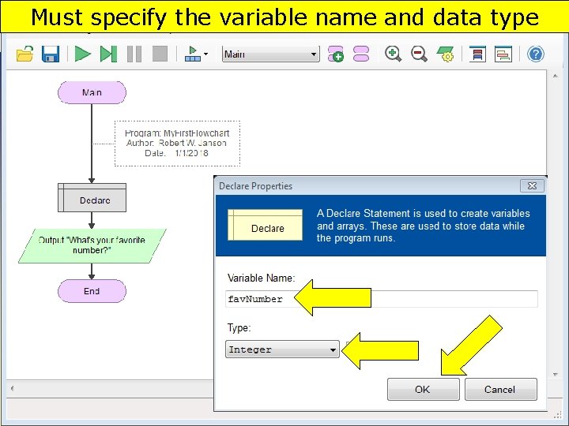This screenshot has height=426, width=569.
Task: Zoom in using the magnifier plus icon
Action: (x=393, y=54)
